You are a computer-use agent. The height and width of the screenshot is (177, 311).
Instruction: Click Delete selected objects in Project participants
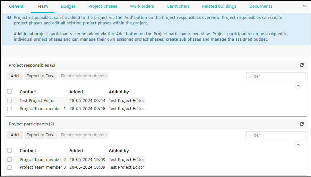point(84,135)
